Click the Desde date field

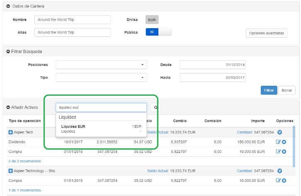(213, 65)
